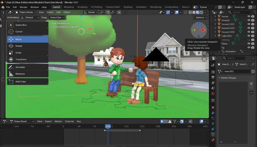This screenshot has height=147, width=257.
Task: Click the red X axis on navigation gizmo
Action: tap(203, 30)
